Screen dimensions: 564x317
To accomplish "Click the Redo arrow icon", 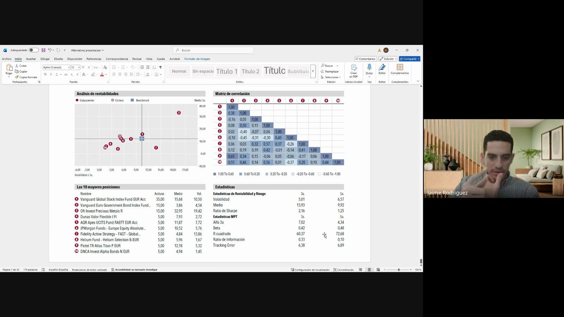I will (x=59, y=50).
